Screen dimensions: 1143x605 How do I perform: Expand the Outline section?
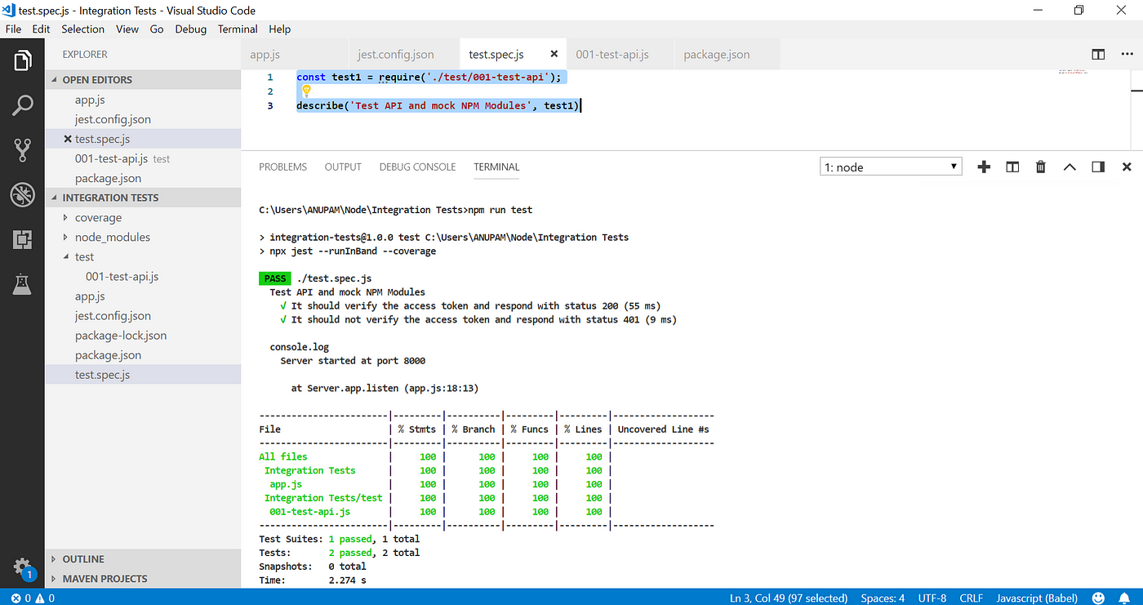click(x=143, y=559)
